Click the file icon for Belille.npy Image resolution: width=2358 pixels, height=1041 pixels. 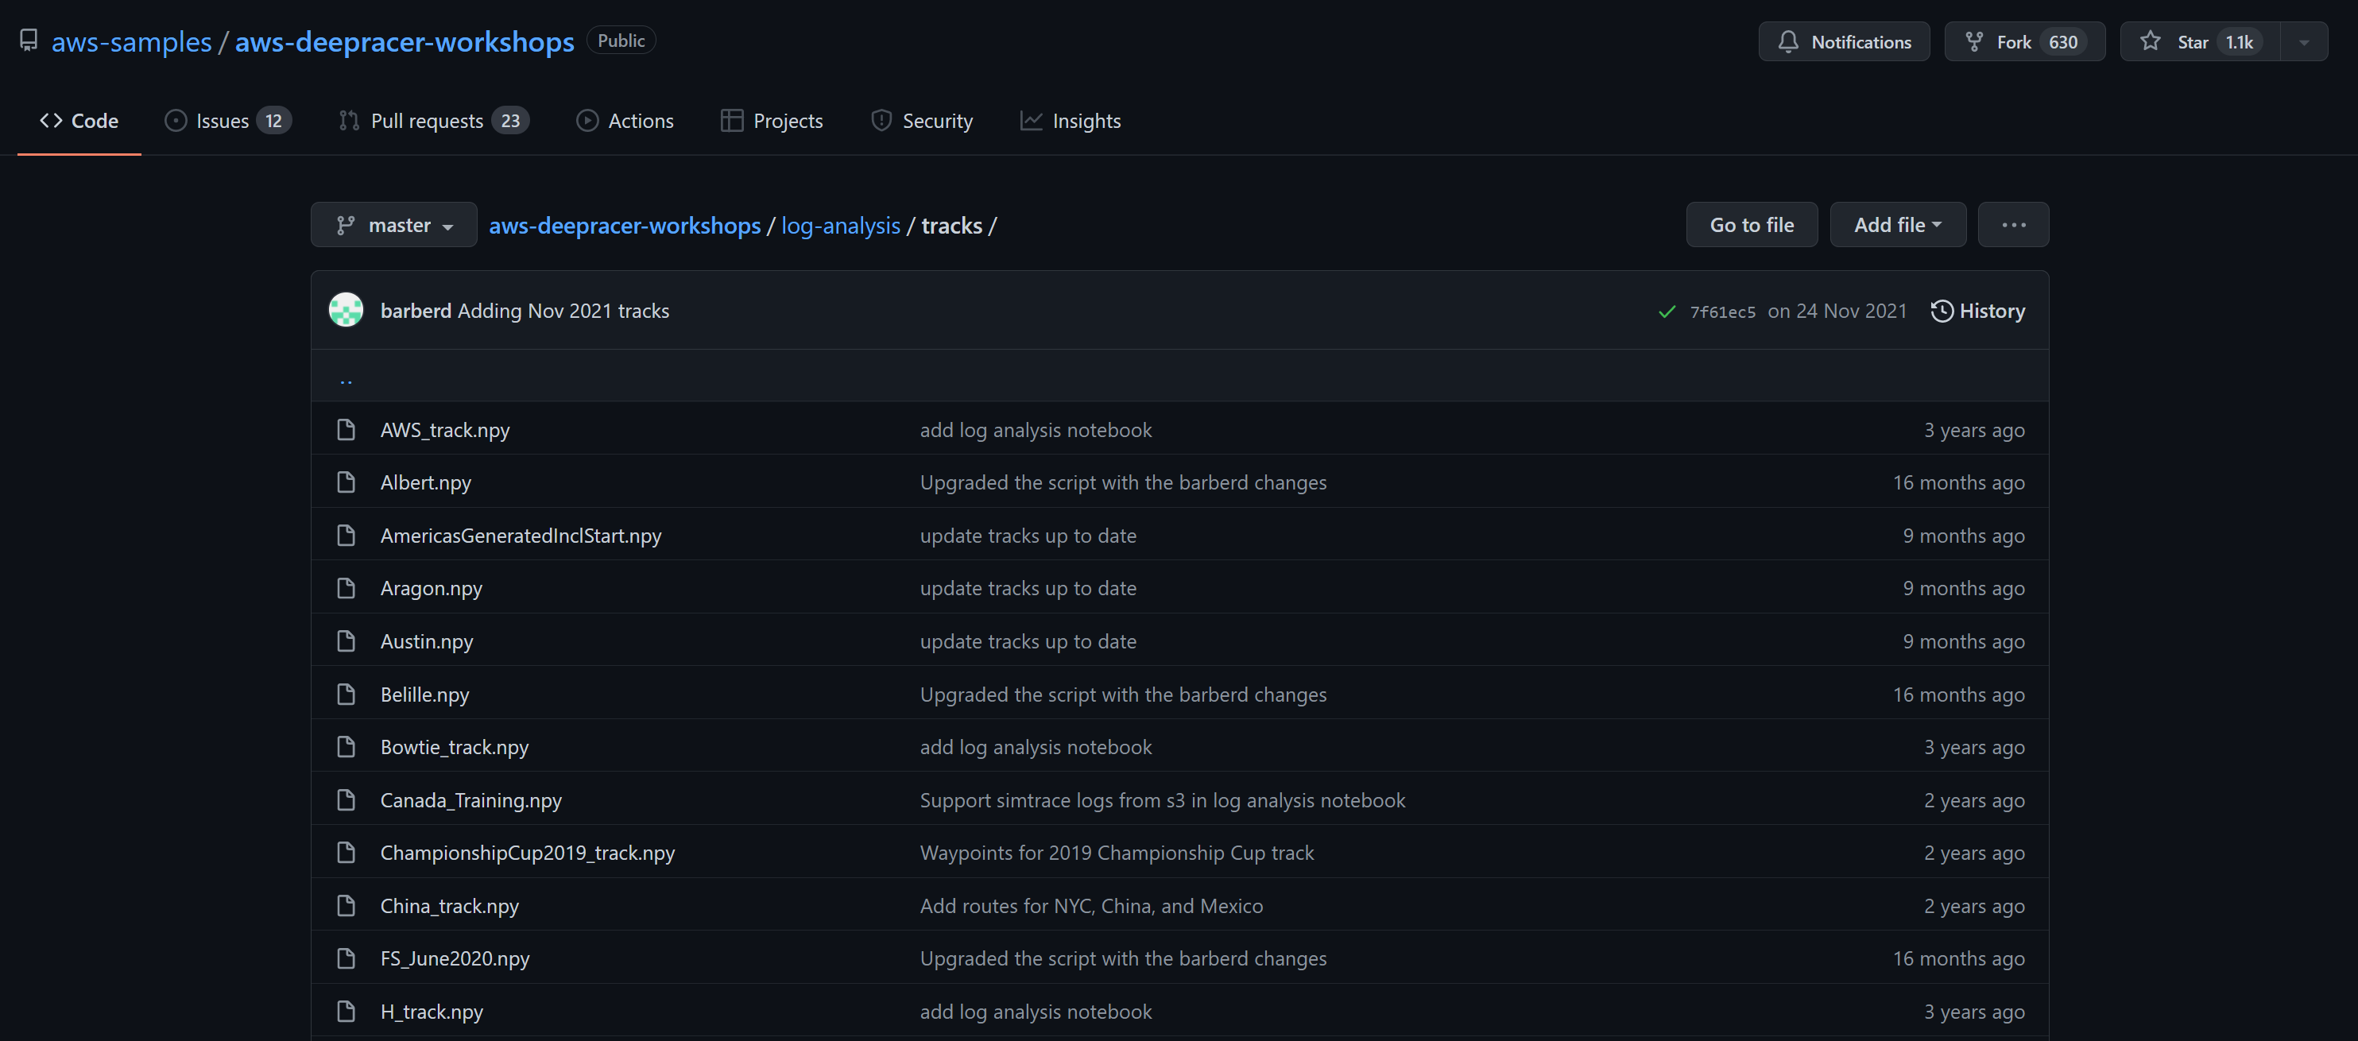point(346,694)
